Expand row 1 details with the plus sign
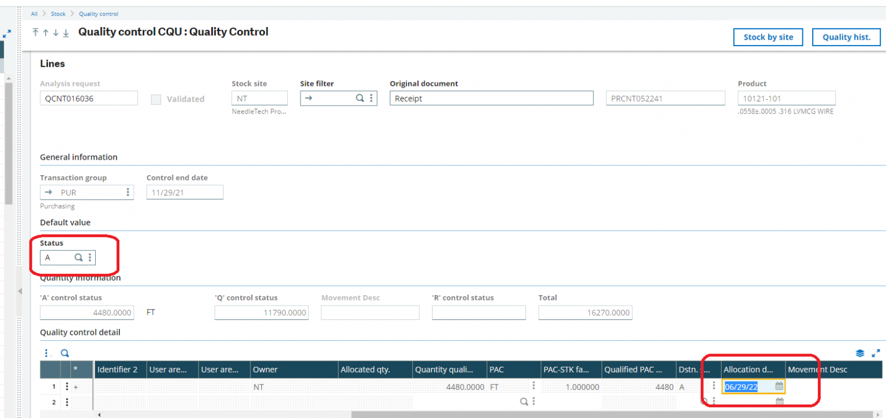This screenshot has height=418, width=886. point(76,387)
